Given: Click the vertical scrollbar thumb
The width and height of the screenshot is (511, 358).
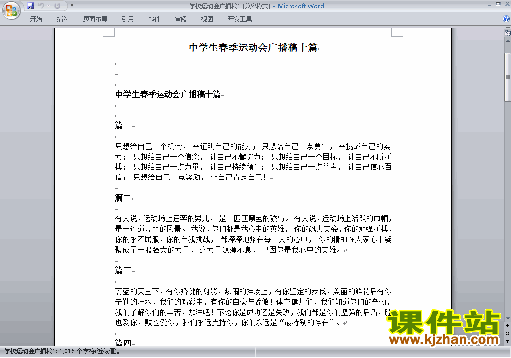Looking at the screenshot, I should click(x=508, y=77).
